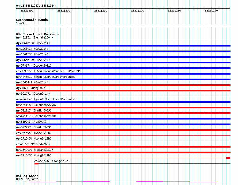
Task: Click the left arrow of the coordinate ruler
Action: [x=17, y=8]
